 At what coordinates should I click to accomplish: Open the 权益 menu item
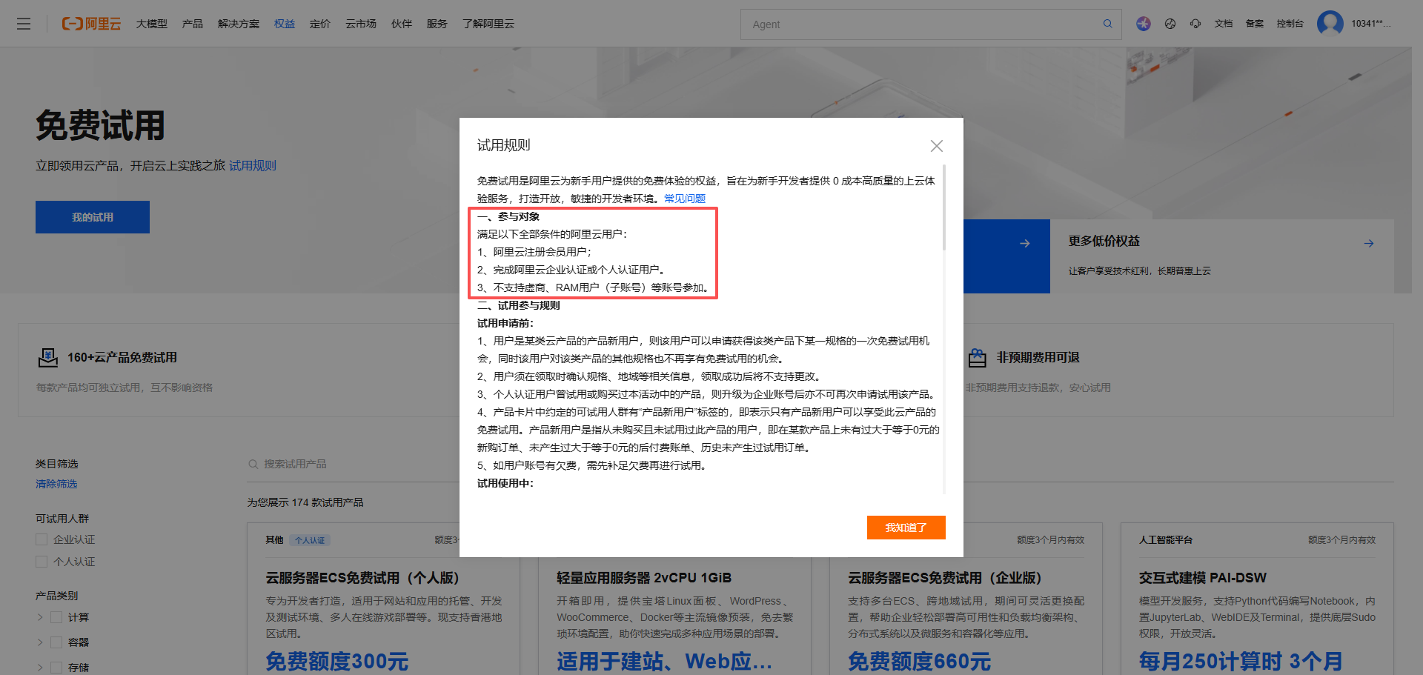click(285, 24)
